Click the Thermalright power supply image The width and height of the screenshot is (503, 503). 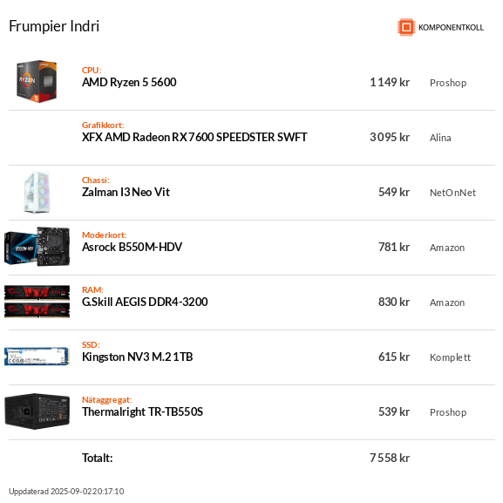coord(37,411)
